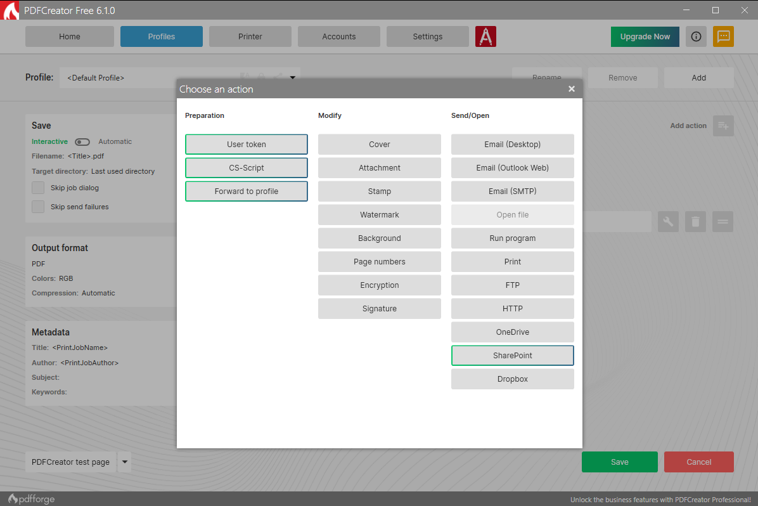
Task: Open the Output format section heading
Action: click(60, 248)
